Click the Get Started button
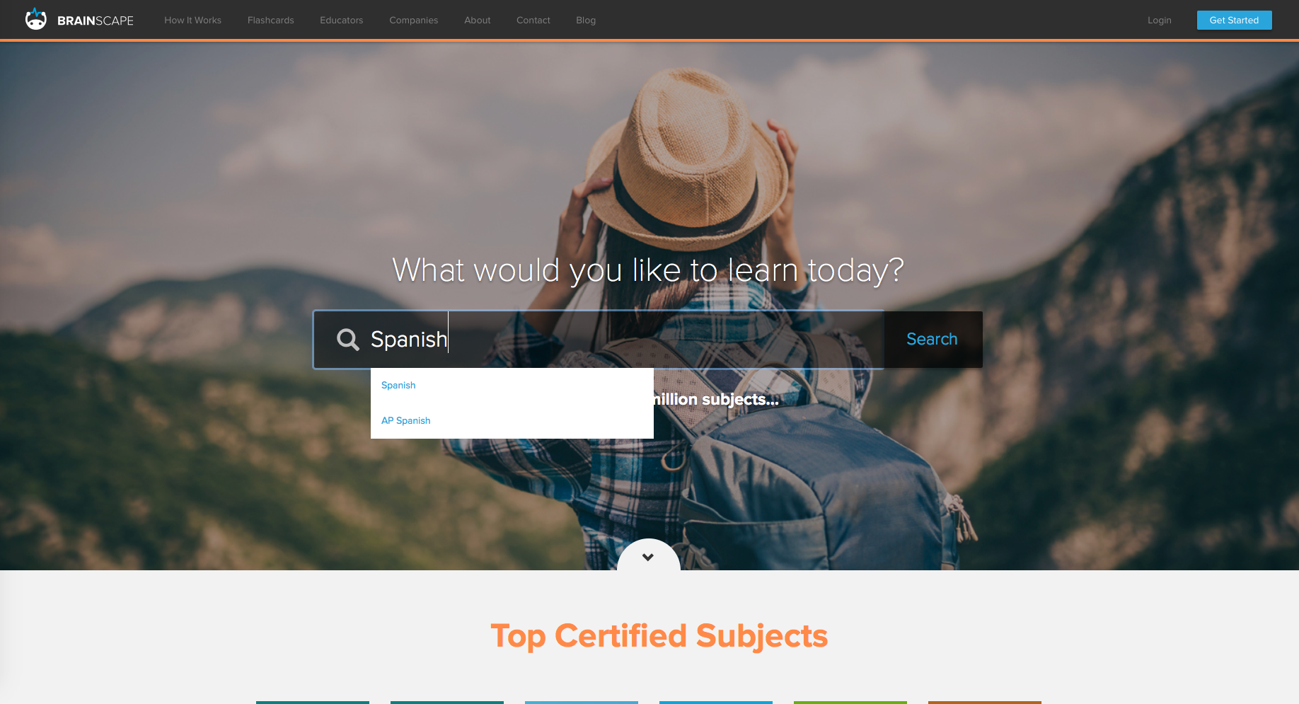 (x=1234, y=20)
